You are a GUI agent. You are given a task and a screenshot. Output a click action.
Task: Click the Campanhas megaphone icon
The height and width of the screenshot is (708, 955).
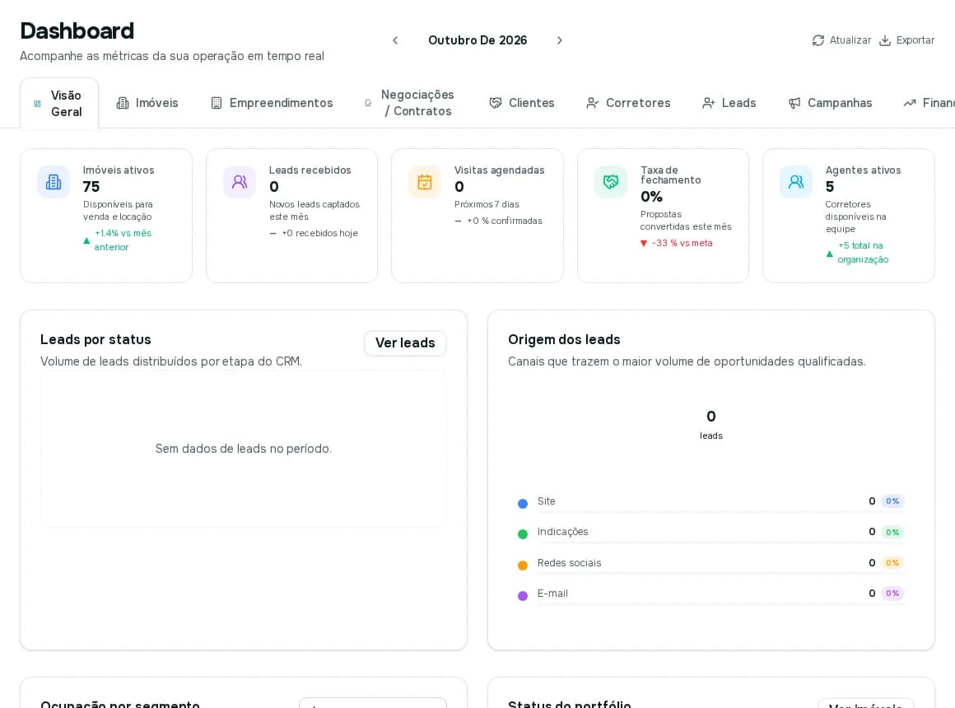click(x=794, y=103)
